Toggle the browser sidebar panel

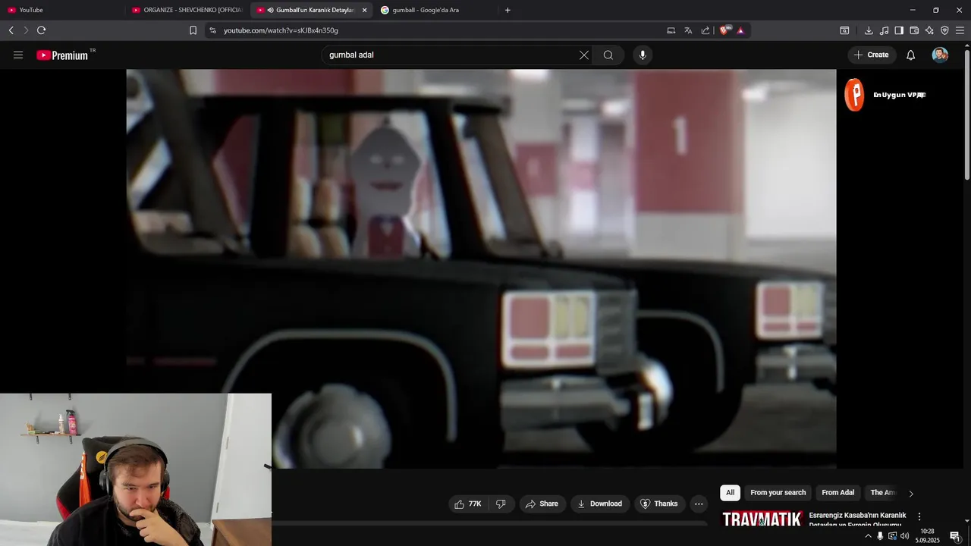(899, 30)
